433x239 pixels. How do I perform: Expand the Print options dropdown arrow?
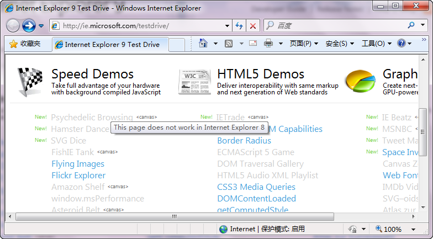281,44
